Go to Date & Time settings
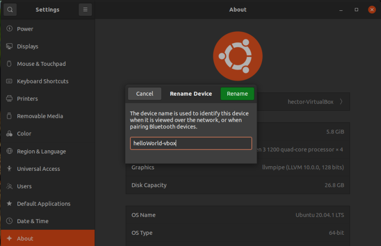 (33, 221)
